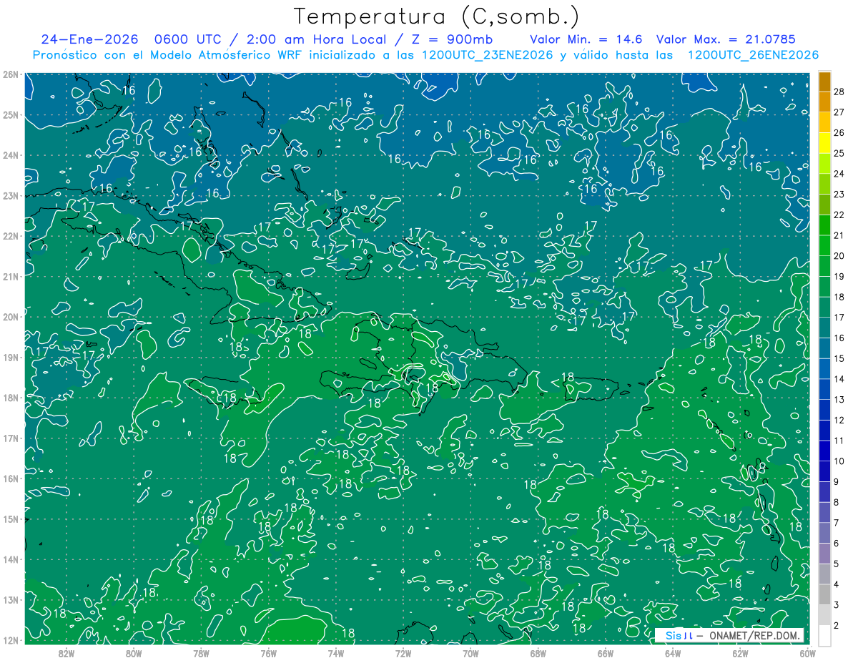Click the '80W' longitude axis label
Image resolution: width=858 pixels, height=663 pixels.
(x=134, y=653)
